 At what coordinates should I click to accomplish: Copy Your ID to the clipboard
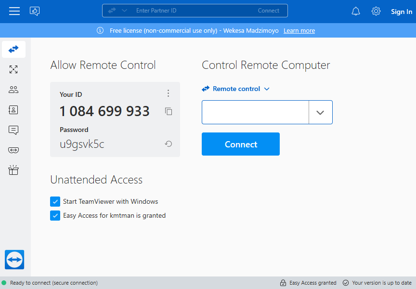point(169,111)
